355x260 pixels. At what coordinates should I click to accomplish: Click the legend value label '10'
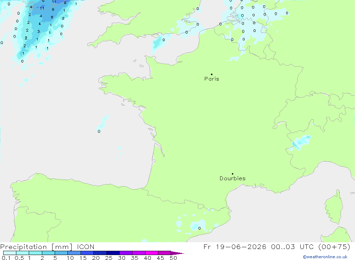[70, 258]
